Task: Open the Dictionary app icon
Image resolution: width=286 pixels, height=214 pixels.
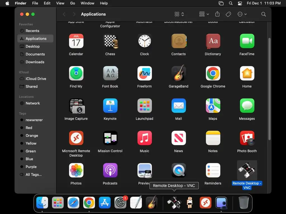Action: tap(213, 41)
